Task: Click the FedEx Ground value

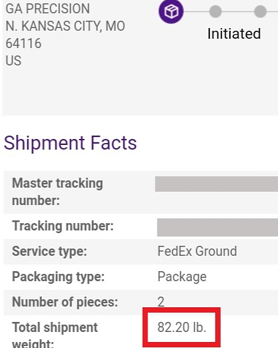Action: (197, 251)
